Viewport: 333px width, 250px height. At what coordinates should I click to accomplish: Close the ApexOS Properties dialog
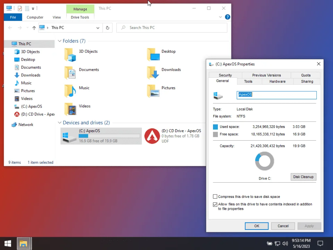[x=318, y=64]
